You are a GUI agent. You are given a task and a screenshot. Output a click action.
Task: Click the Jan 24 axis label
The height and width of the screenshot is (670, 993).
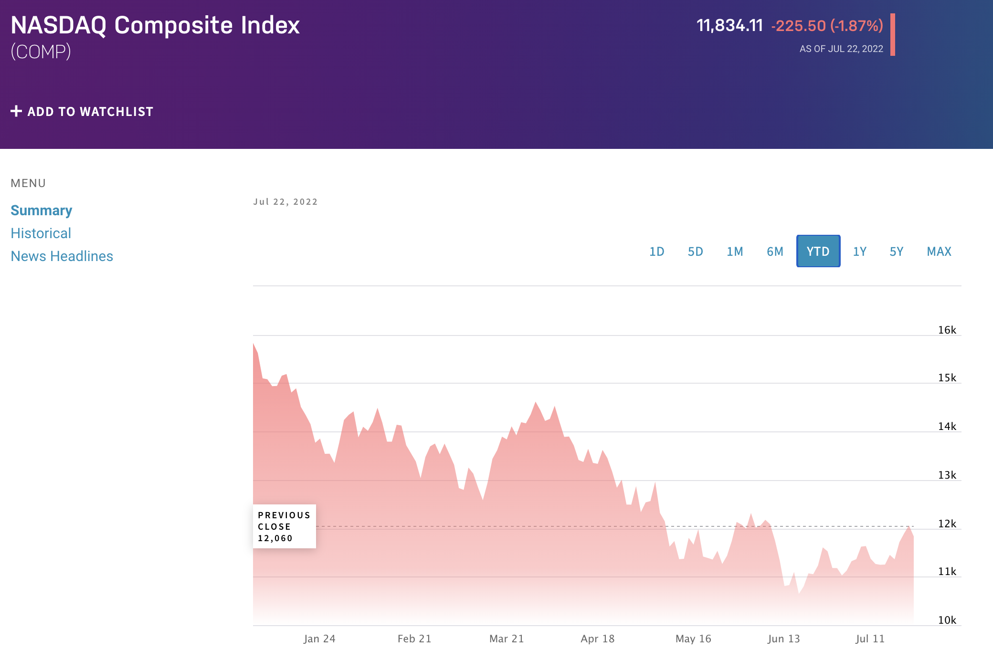point(319,639)
